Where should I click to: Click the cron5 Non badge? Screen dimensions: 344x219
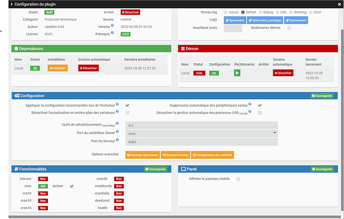43,194
